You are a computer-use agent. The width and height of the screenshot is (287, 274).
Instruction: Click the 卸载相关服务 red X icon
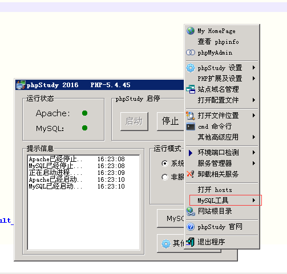[191, 174]
